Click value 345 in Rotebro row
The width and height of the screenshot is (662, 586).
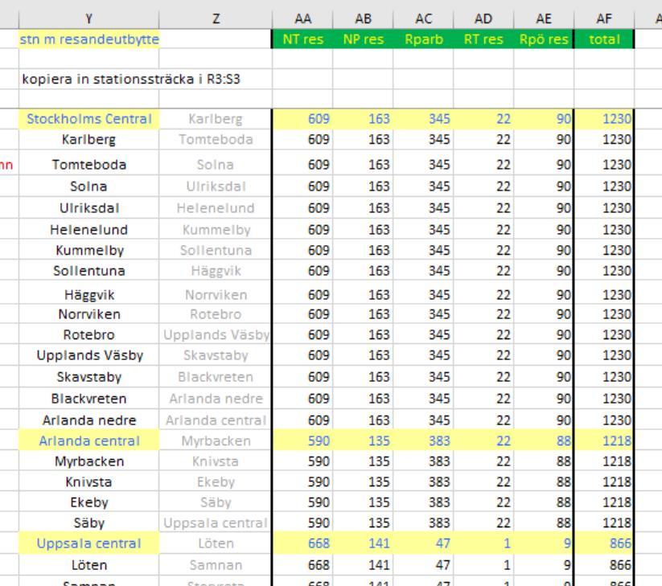coord(423,335)
